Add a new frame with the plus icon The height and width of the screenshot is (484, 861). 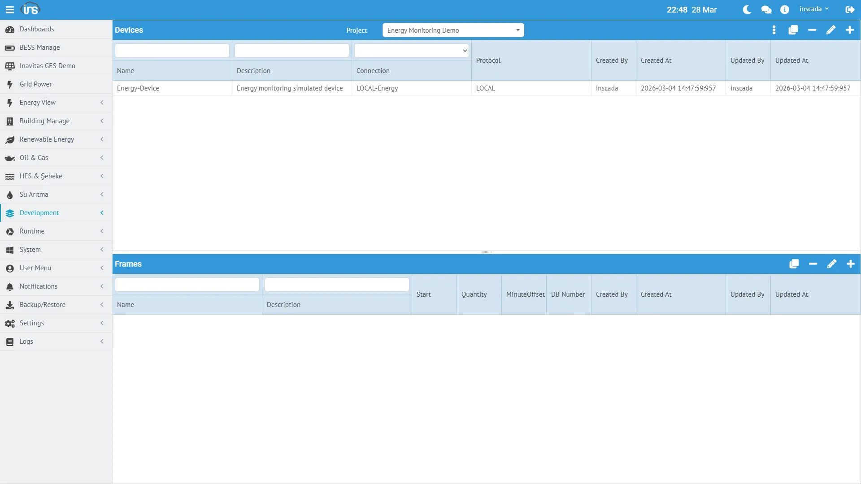pyautogui.click(x=850, y=264)
